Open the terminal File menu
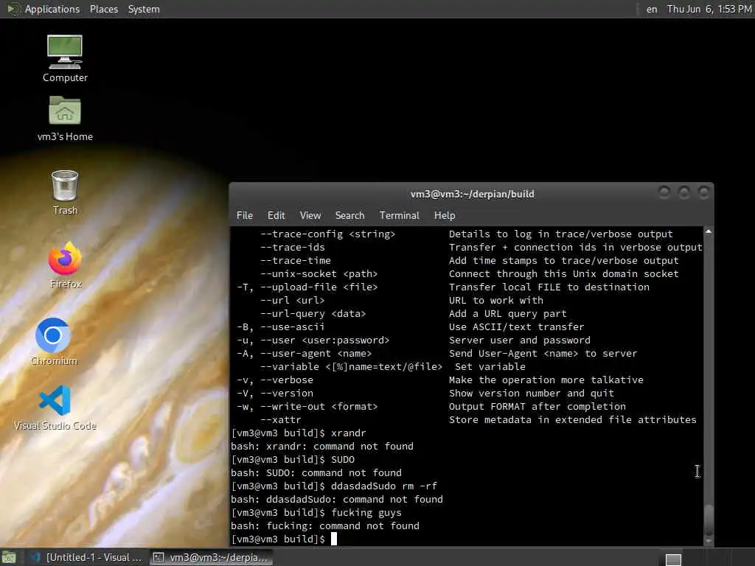This screenshot has width=755, height=566. (x=245, y=215)
